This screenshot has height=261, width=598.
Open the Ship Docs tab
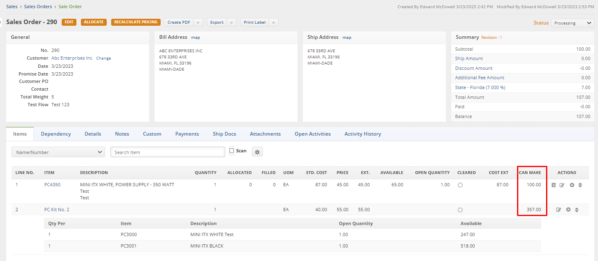(224, 134)
